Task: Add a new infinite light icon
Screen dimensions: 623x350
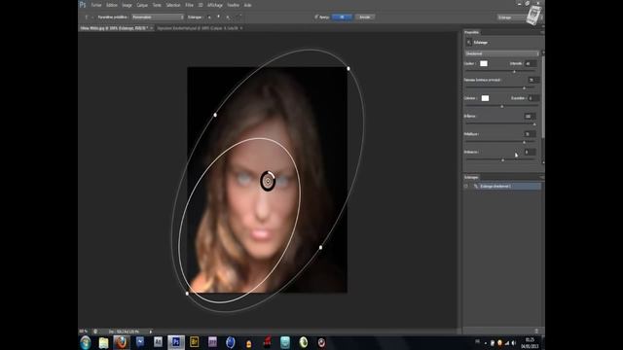Action: [228, 17]
